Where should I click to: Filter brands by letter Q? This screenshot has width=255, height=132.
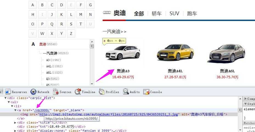coord(52,24)
